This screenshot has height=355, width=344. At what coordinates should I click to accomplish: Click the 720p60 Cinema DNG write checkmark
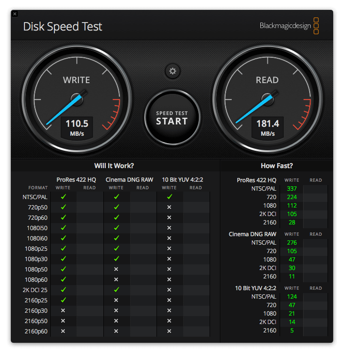117,217
